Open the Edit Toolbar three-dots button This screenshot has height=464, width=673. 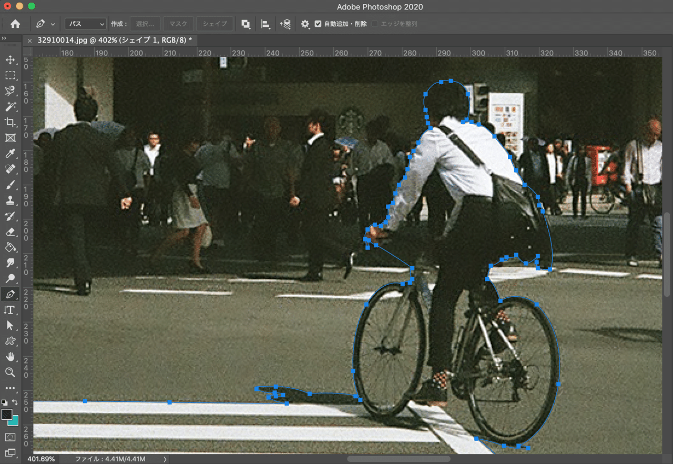coord(10,388)
